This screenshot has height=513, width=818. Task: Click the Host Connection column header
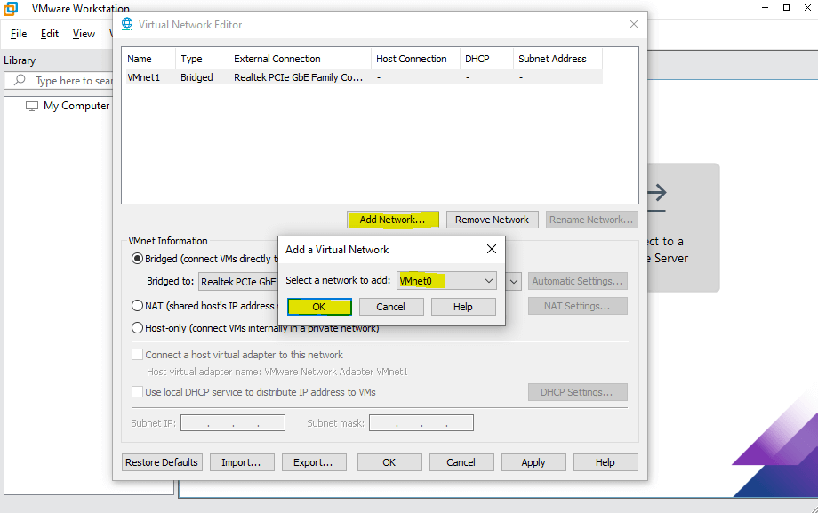(x=416, y=59)
